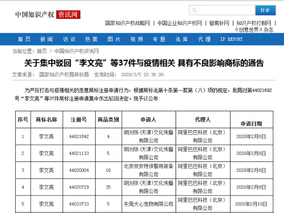
Task: Click the 中国知识产权资讯网 breadcrumb link
Action: pos(77,51)
